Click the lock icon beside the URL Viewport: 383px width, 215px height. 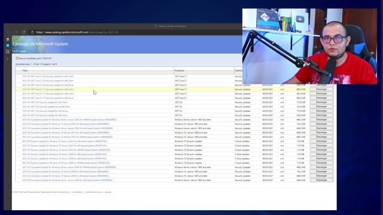32,32
